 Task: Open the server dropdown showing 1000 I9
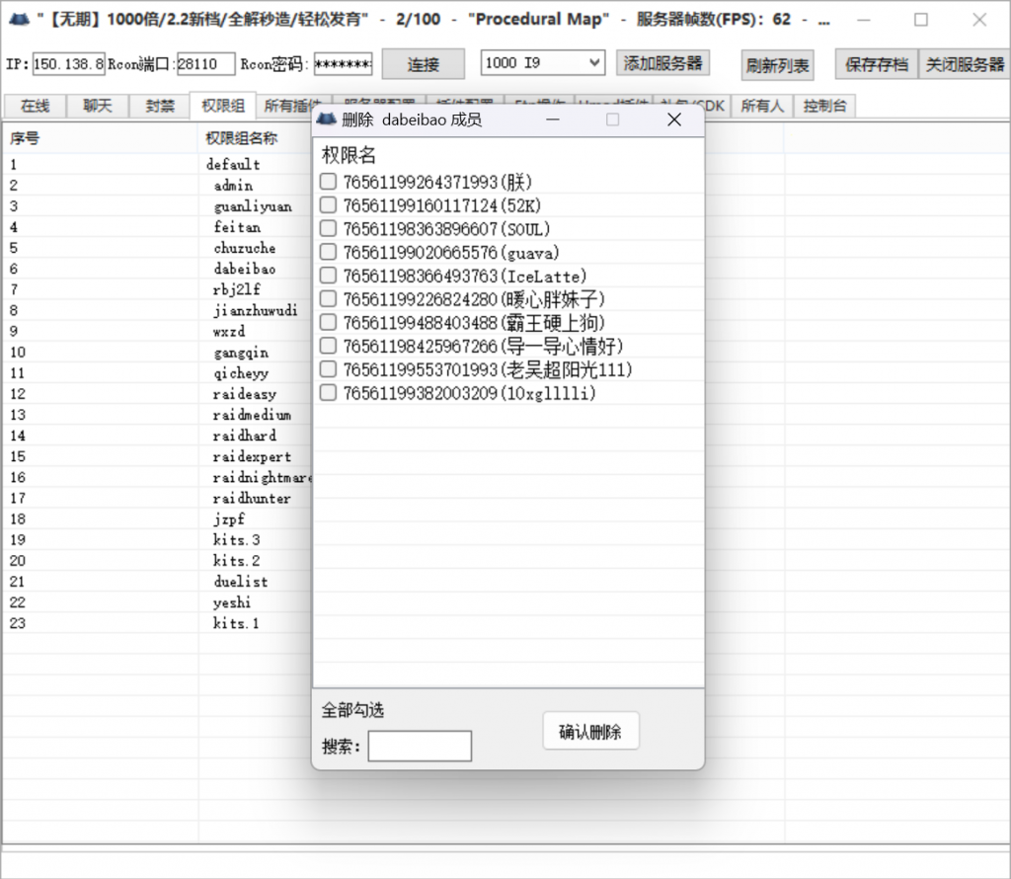542,63
